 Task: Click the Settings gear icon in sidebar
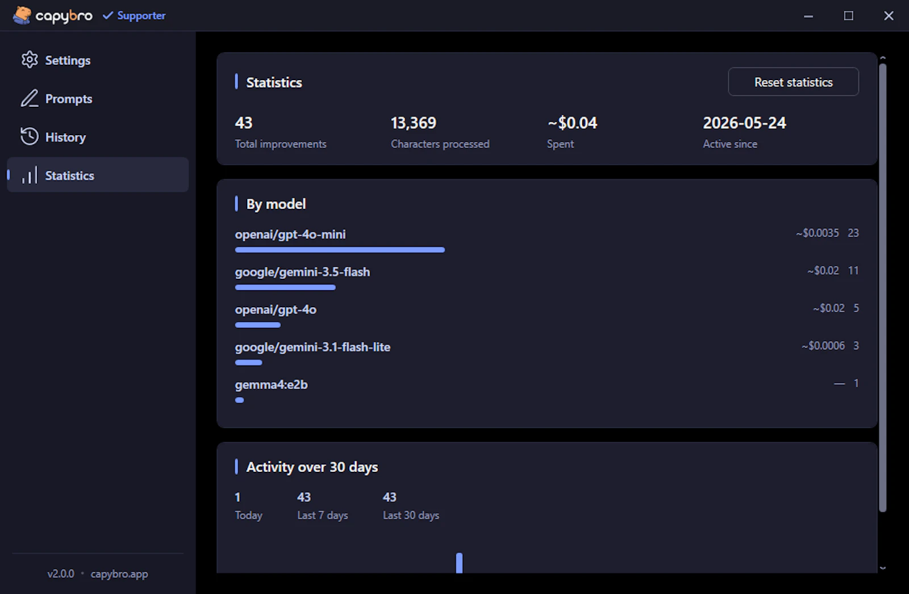tap(30, 60)
